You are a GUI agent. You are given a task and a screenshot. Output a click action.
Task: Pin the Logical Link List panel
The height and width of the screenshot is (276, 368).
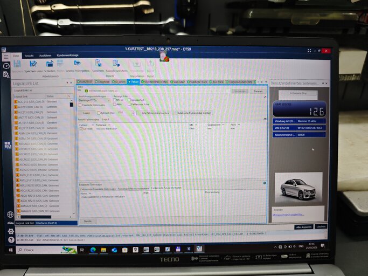[67, 82]
